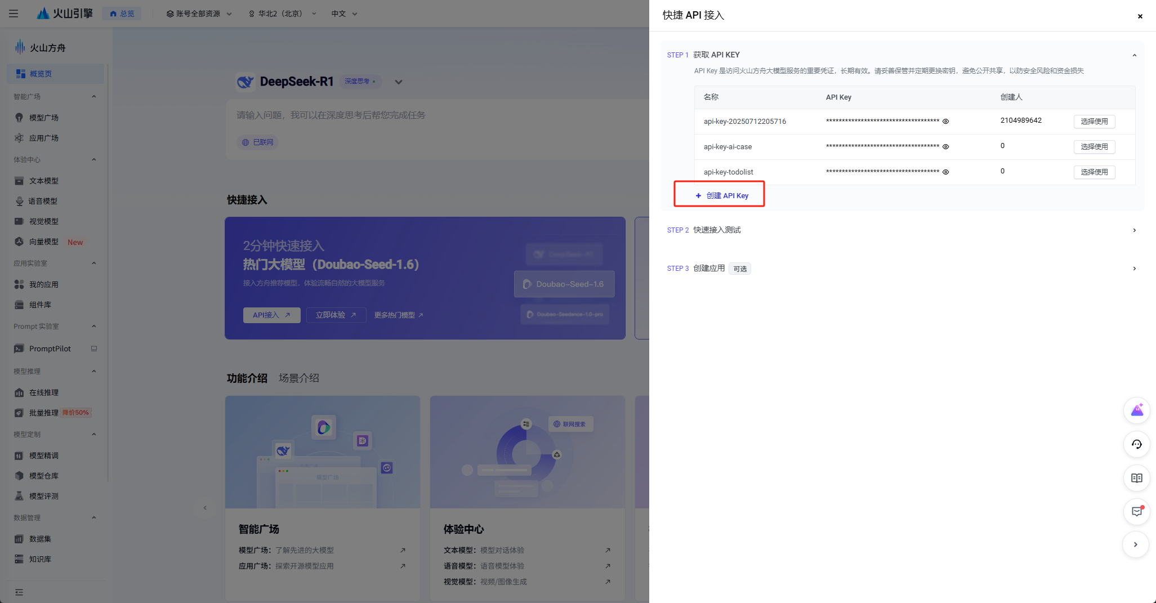Collapse the sidebar with bottom-left icon
The width and height of the screenshot is (1156, 603).
19,592
